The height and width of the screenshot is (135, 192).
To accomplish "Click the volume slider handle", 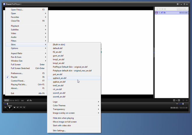I will tap(183, 104).
